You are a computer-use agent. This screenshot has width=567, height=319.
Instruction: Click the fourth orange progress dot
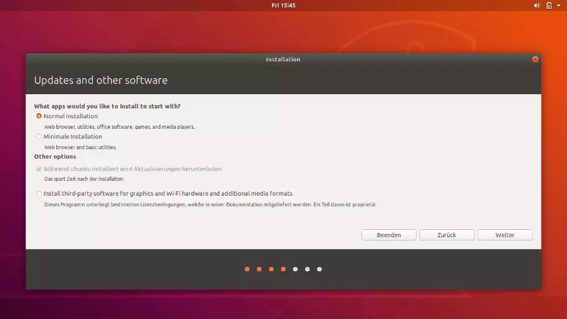283,269
